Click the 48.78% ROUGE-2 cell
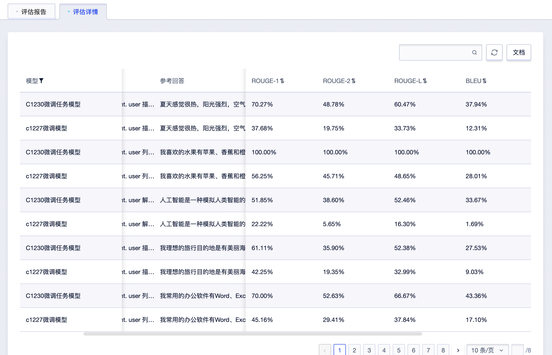The height and width of the screenshot is (355, 552). click(333, 104)
